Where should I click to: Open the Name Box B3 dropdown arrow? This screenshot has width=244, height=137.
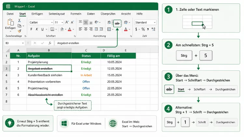point(23,43)
